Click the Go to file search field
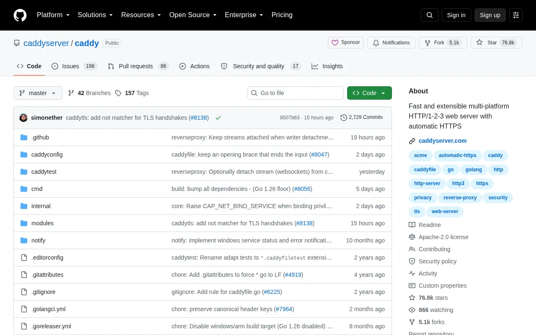 click(295, 93)
